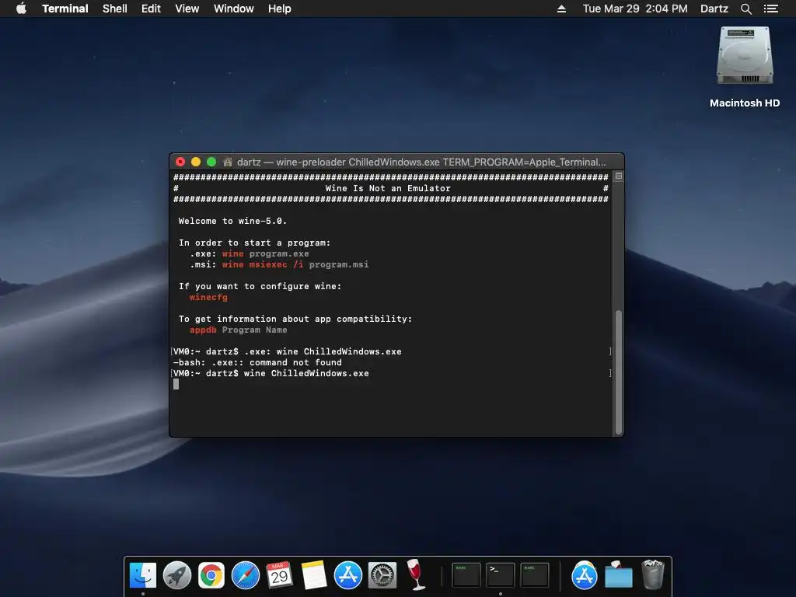Open App Store icon next to Notes
This screenshot has width=796, height=597.
[347, 575]
